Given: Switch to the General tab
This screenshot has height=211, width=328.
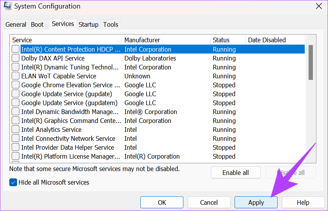Looking at the screenshot, I should (16, 24).
